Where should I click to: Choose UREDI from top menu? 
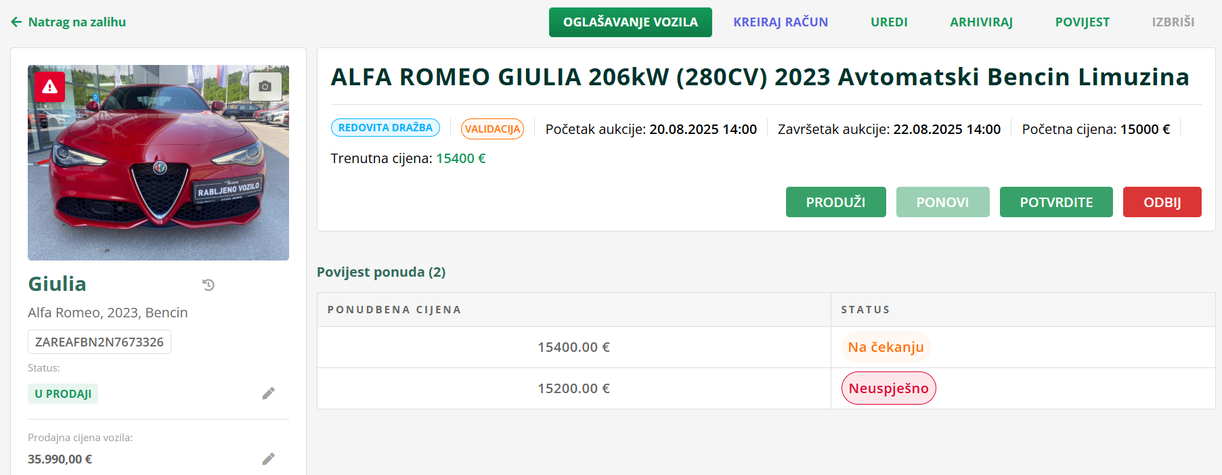pyautogui.click(x=888, y=22)
